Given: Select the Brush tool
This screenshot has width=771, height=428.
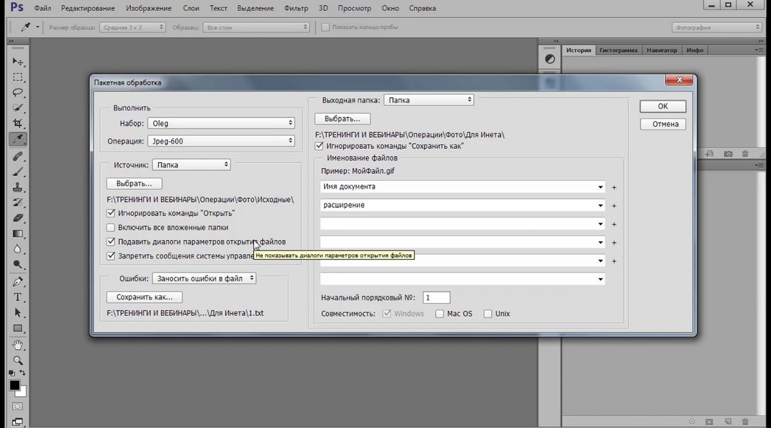Looking at the screenshot, I should point(18,172).
